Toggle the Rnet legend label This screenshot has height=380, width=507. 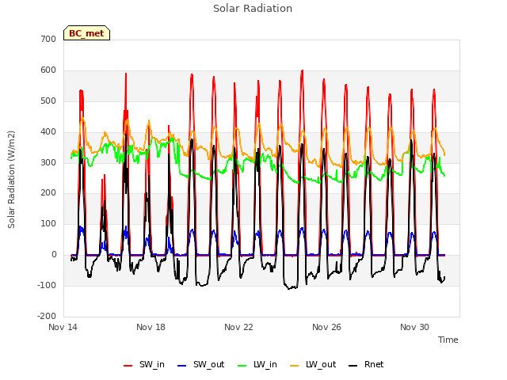[374, 364]
